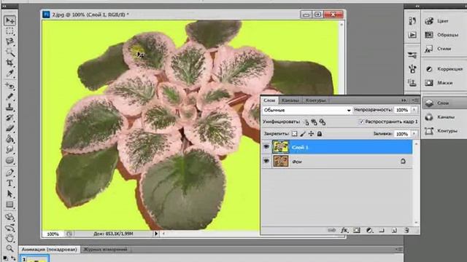Click the Слои button in the dock

point(444,103)
